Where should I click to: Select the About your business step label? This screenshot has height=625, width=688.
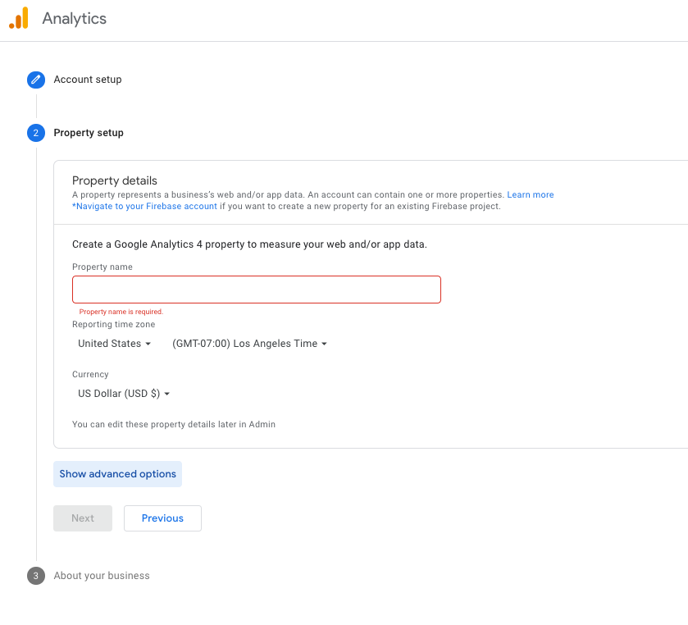(101, 575)
